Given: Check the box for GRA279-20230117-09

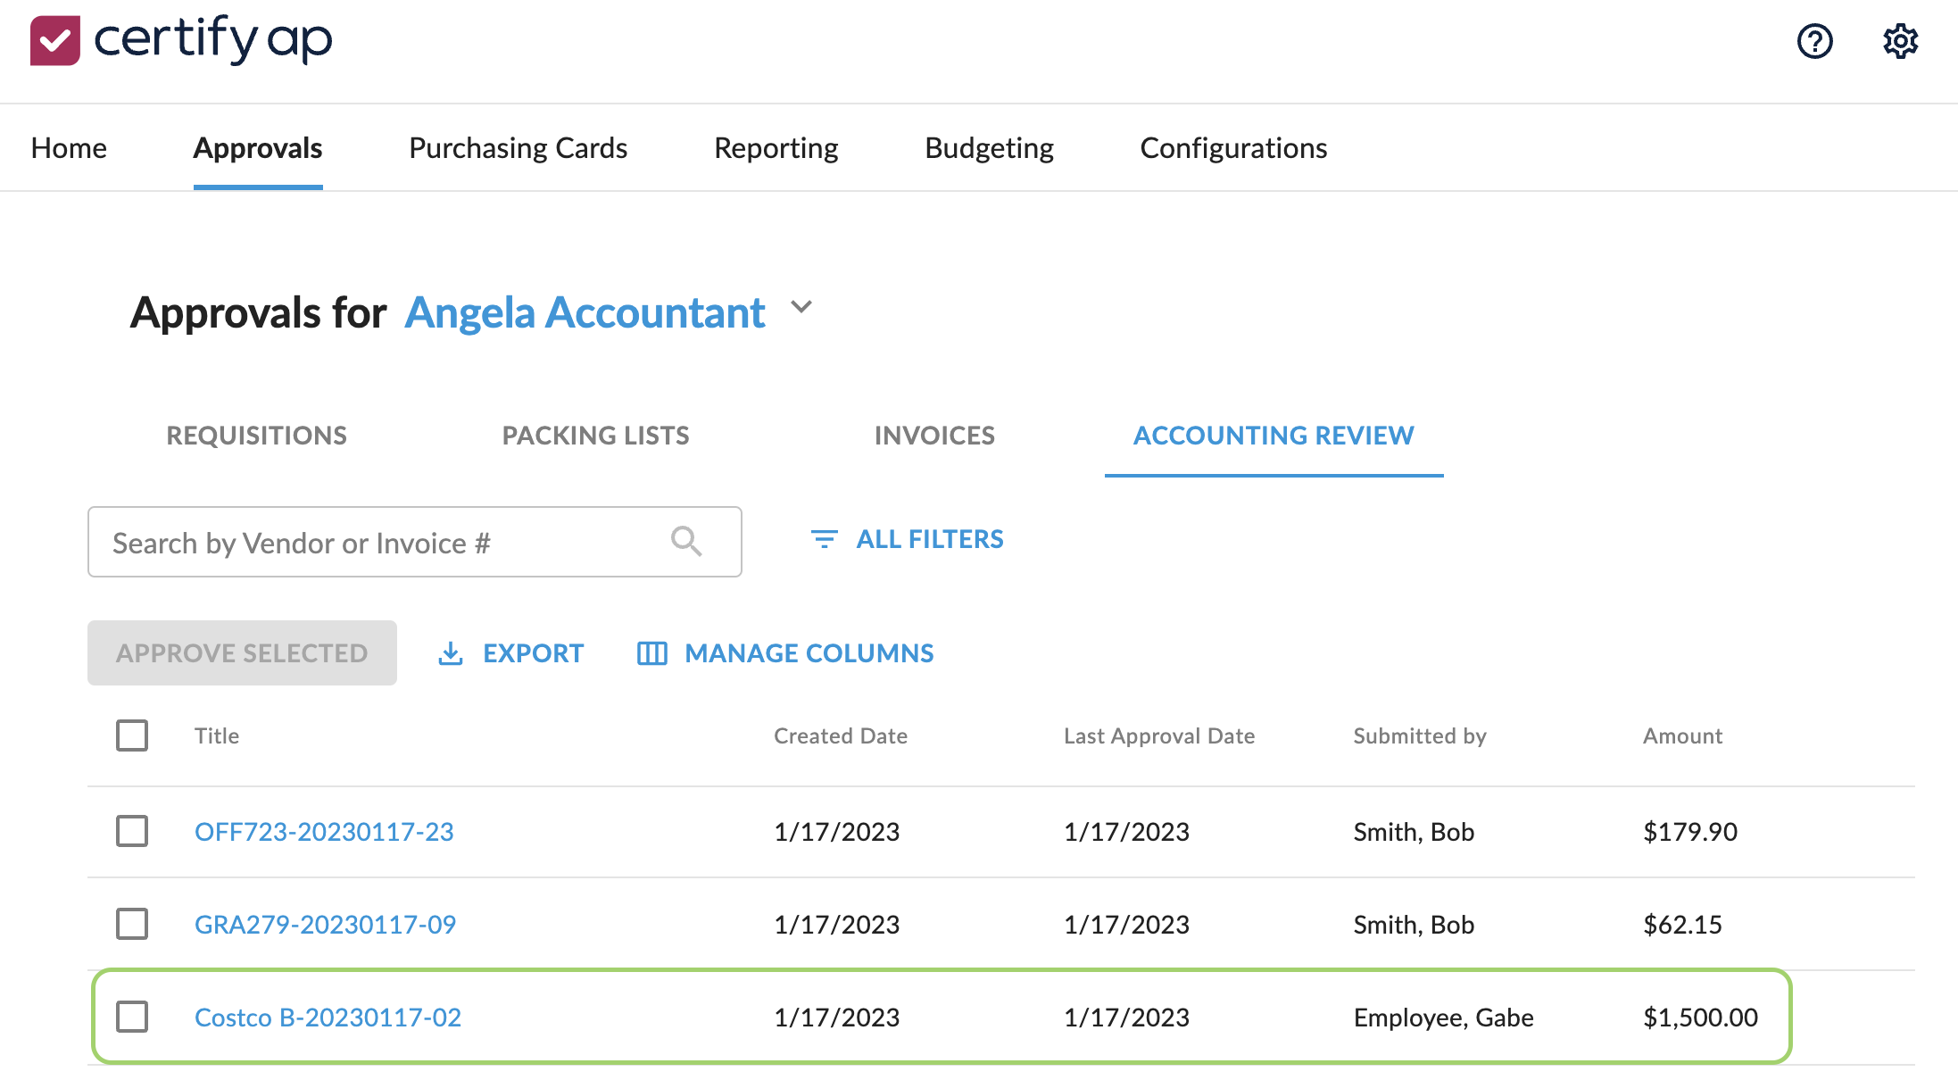Looking at the screenshot, I should click(x=132, y=924).
